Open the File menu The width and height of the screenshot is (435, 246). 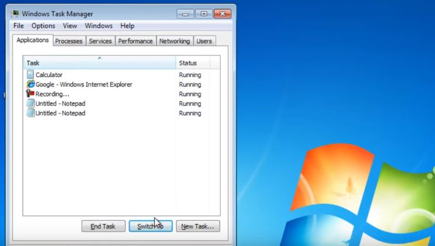point(19,26)
